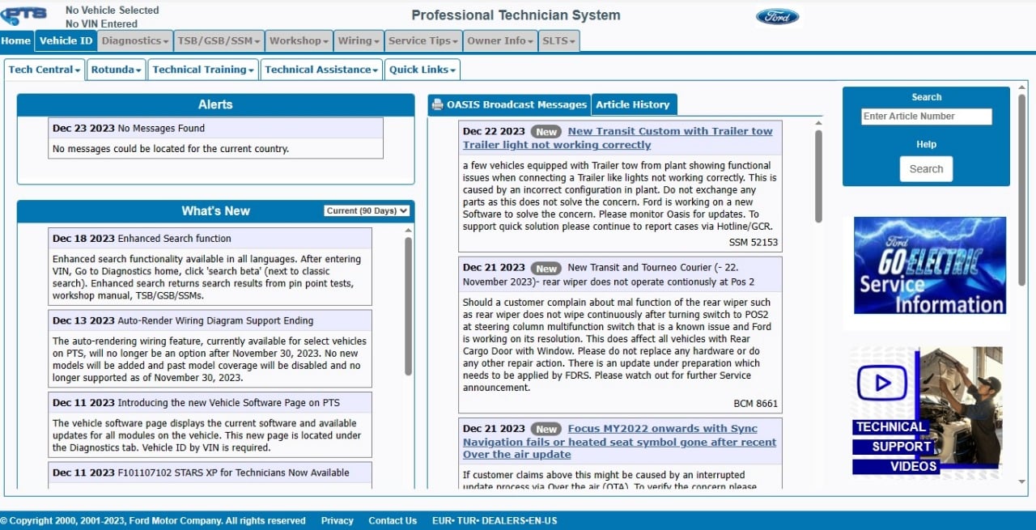Image resolution: width=1036 pixels, height=530 pixels.
Task: Open the Vehicle ID tab
Action: pyautogui.click(x=66, y=40)
